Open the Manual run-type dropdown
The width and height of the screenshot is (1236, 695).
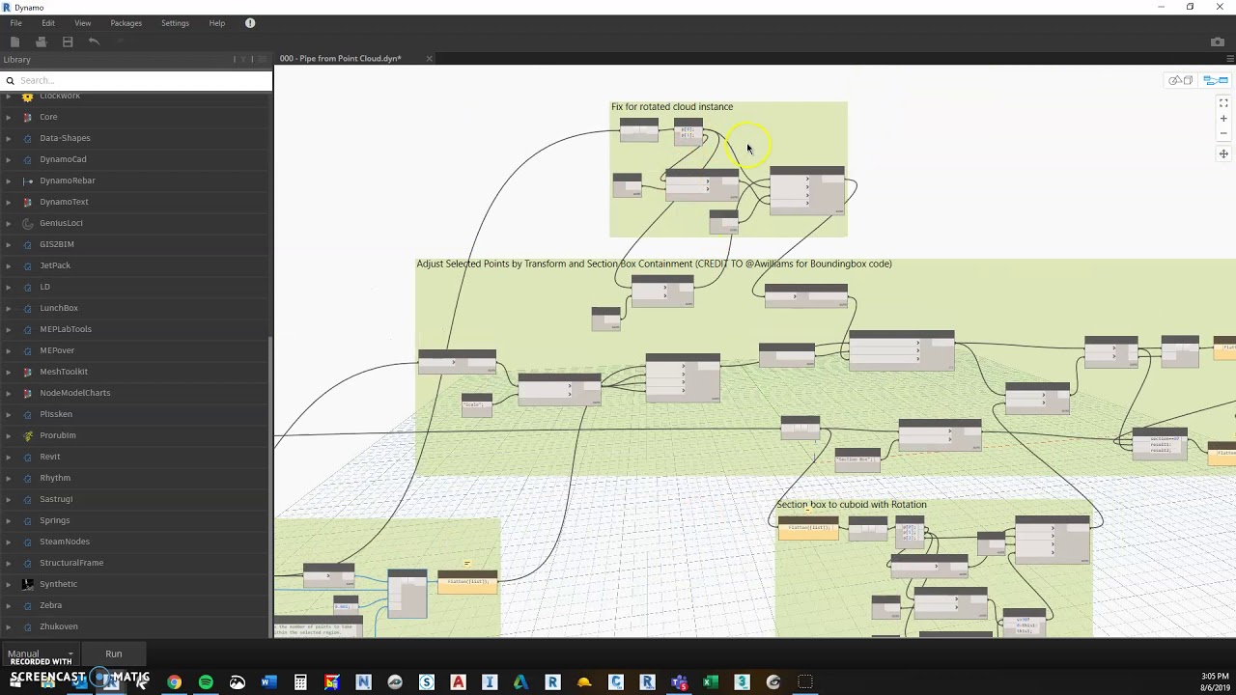[41, 653]
